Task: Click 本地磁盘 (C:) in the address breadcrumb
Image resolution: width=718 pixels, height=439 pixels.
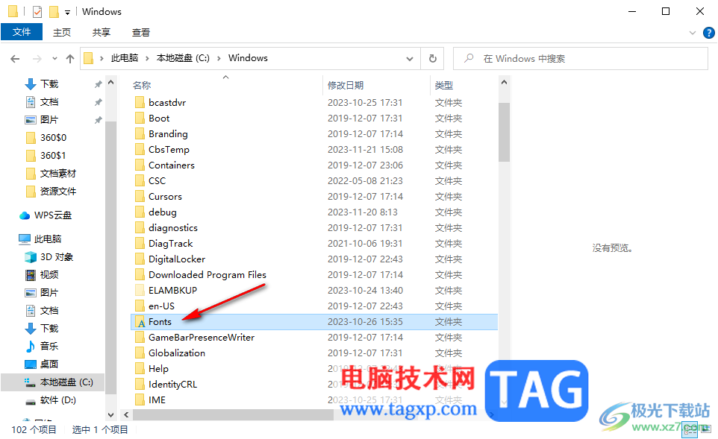Action: coord(183,58)
